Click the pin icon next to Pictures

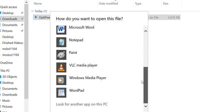tap(22, 31)
